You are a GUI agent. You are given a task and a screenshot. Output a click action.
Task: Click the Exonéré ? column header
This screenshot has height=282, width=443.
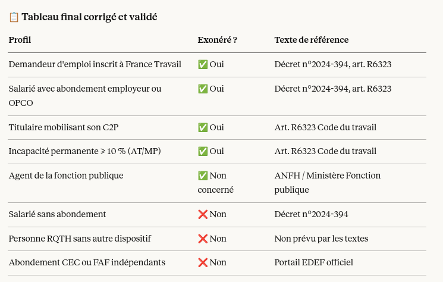[218, 40]
